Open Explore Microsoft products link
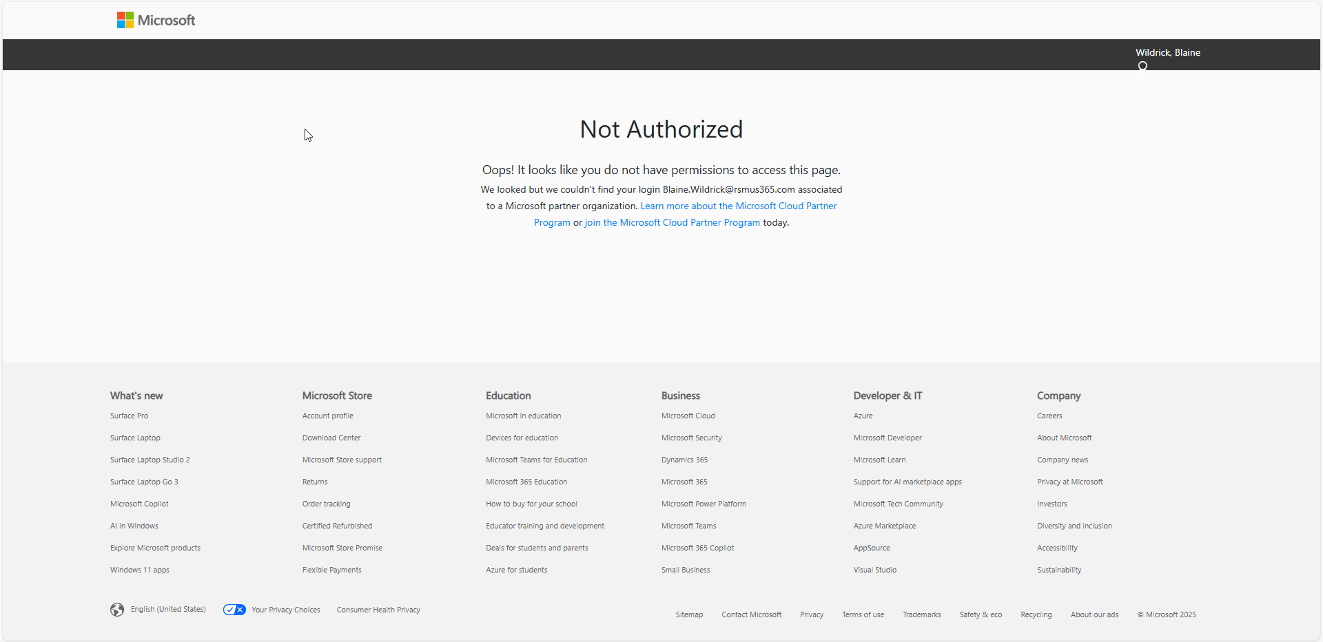The image size is (1323, 642). 155,548
